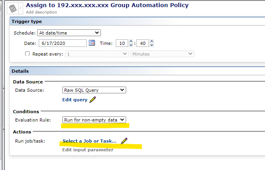
Task: Open the Evaluation Rule dropdown
Action: [x=94, y=120]
